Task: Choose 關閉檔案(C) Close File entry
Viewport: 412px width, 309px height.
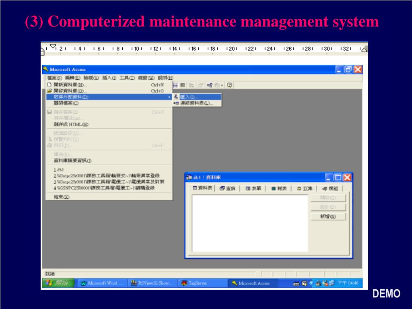Action: point(109,103)
